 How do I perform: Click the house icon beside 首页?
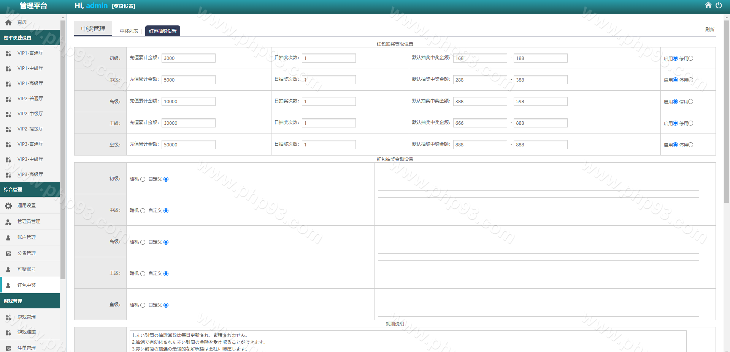[x=8, y=22]
